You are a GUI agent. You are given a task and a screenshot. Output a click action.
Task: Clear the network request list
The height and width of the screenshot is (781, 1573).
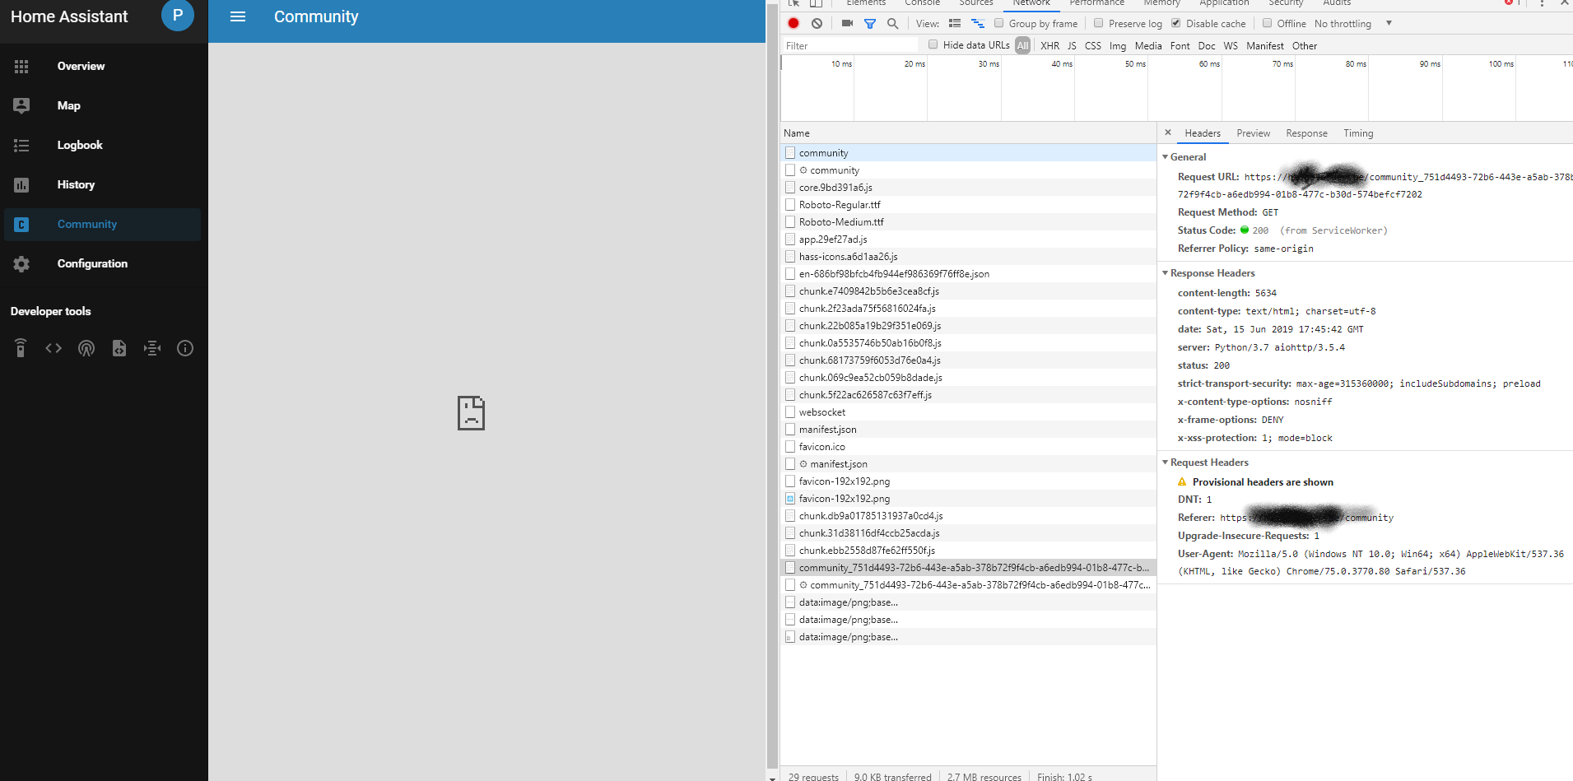click(816, 24)
